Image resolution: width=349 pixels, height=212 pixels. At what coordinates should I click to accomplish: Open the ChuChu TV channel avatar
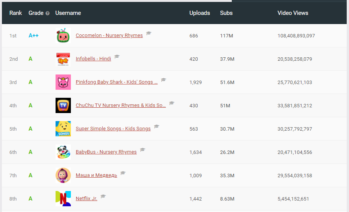click(x=63, y=105)
